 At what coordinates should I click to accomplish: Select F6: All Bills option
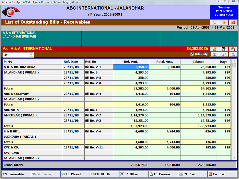[x=104, y=174]
